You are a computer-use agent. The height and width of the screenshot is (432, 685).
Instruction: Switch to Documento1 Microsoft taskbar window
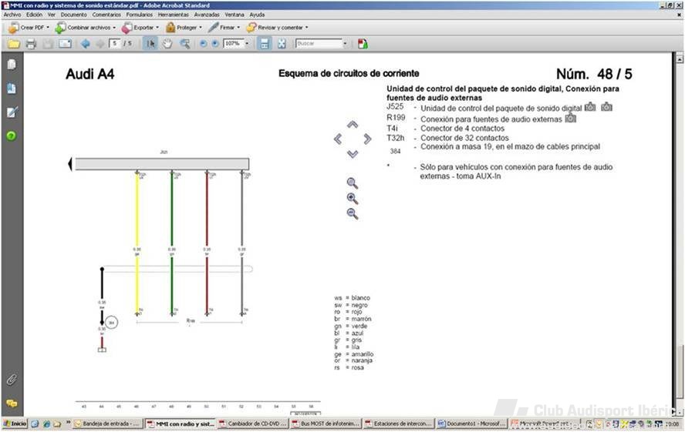[x=471, y=424]
